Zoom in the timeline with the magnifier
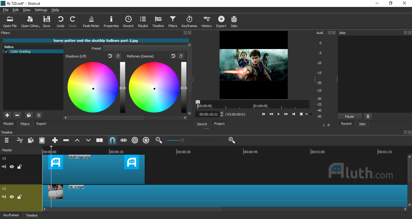 232,140
